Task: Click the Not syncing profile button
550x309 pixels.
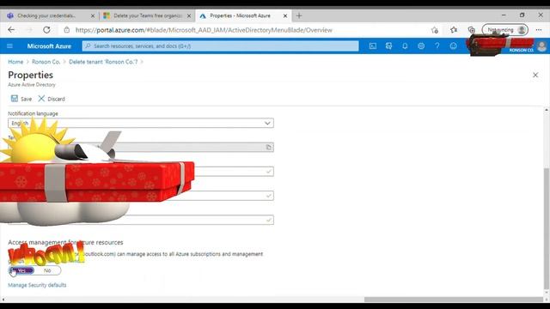Action: point(505,30)
